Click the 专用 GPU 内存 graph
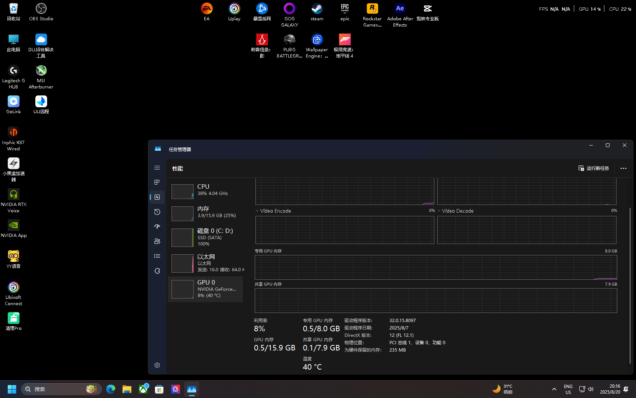636x398 pixels. 436,267
